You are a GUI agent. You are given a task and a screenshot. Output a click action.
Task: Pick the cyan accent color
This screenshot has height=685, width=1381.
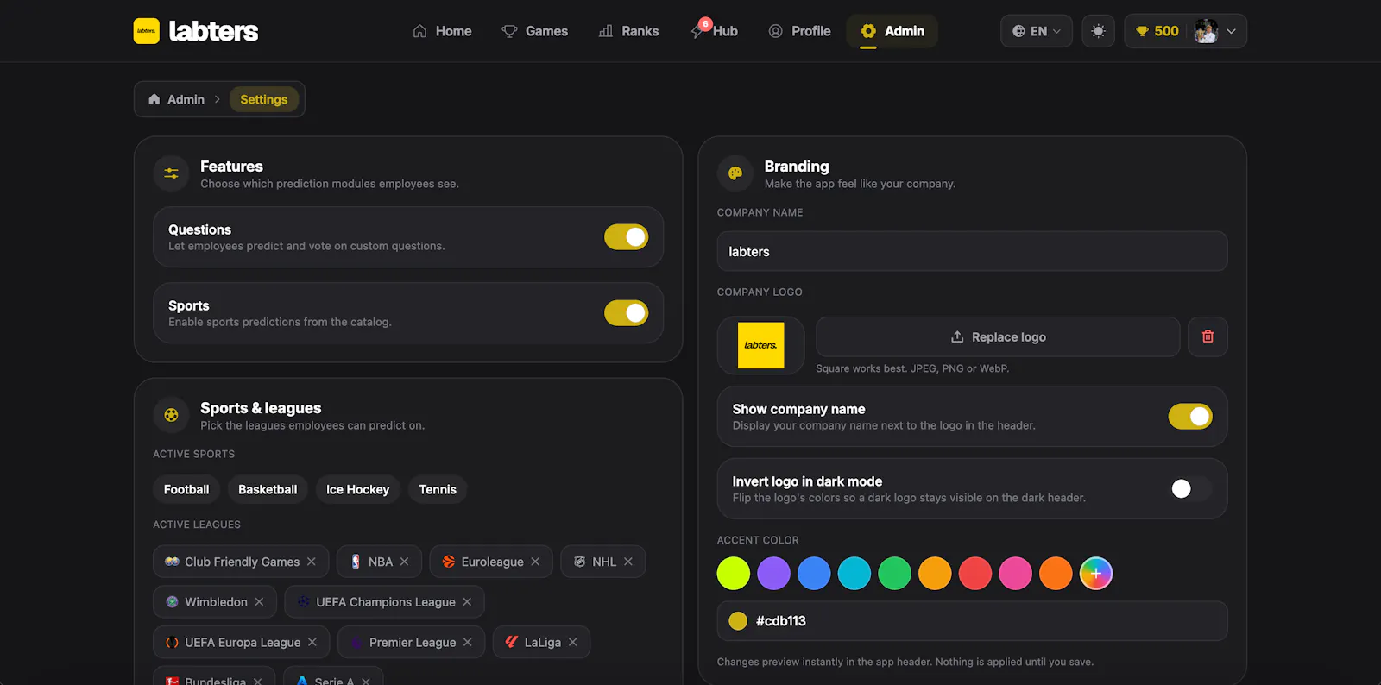[x=854, y=574]
